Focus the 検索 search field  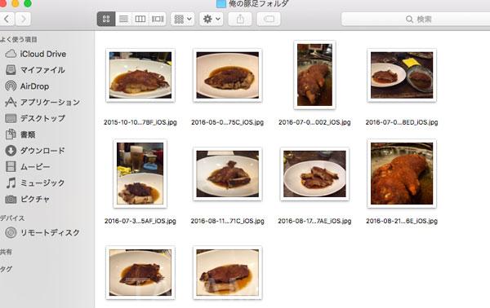(x=416, y=20)
